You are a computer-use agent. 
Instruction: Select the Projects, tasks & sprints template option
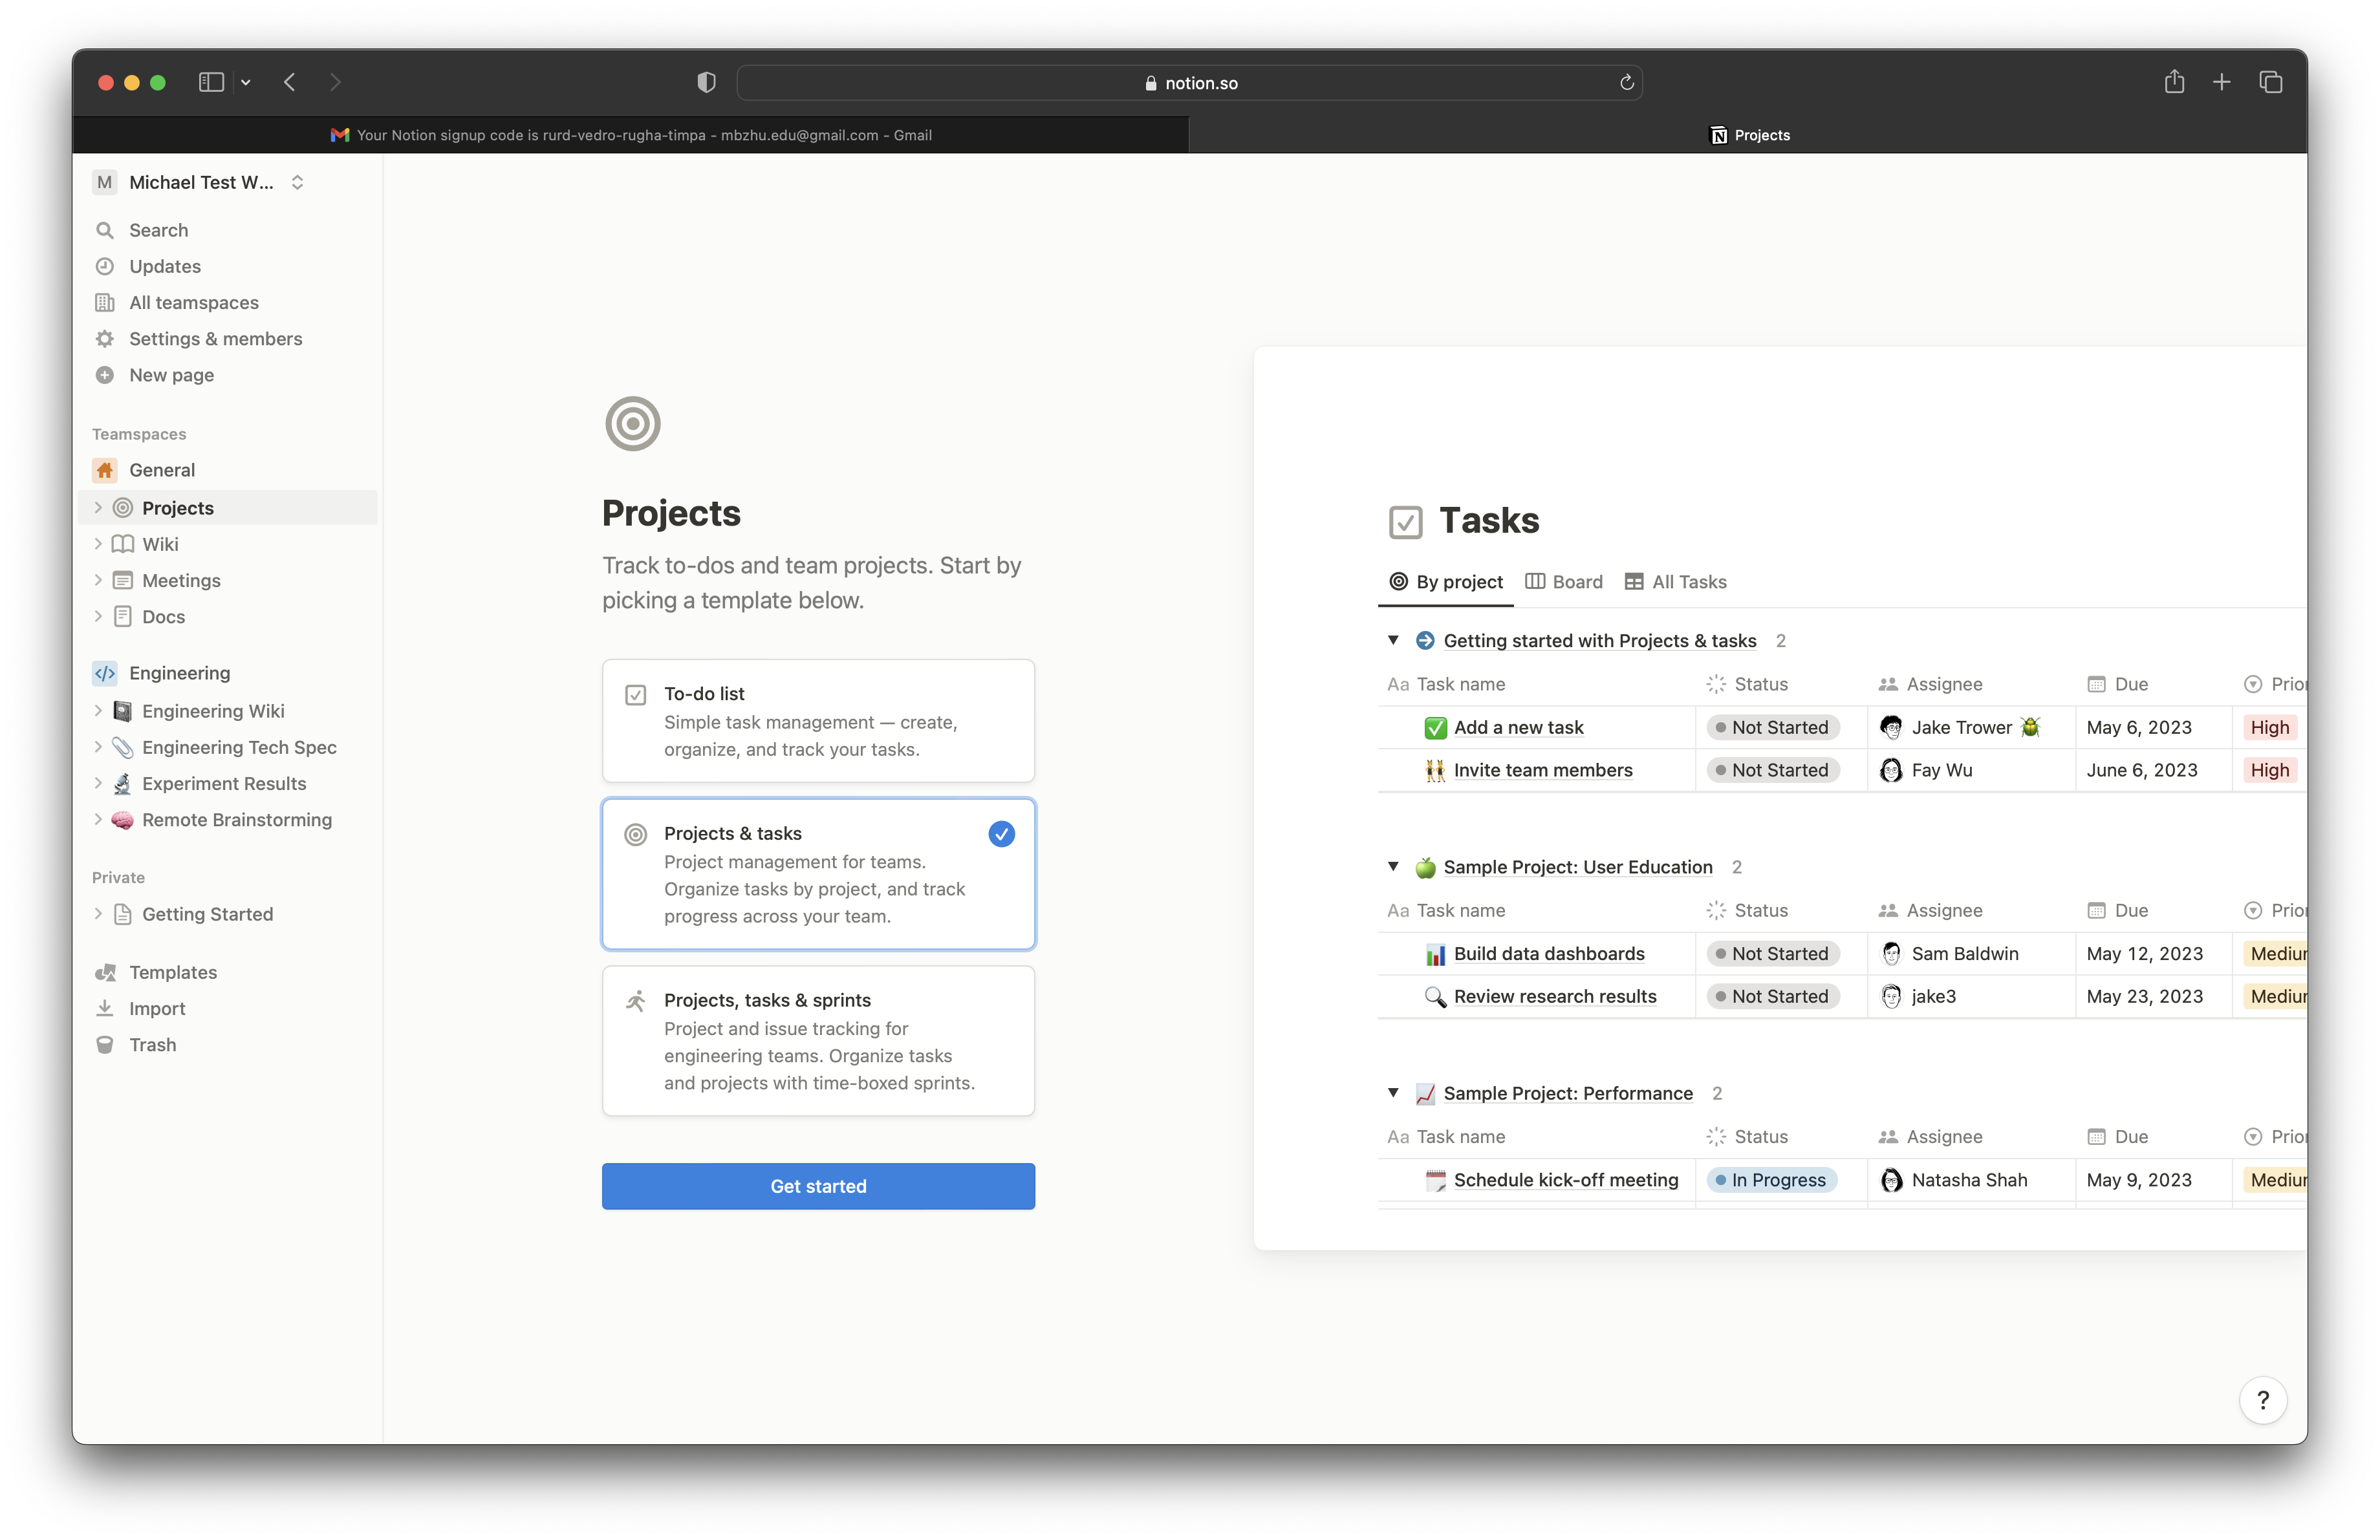click(818, 1040)
